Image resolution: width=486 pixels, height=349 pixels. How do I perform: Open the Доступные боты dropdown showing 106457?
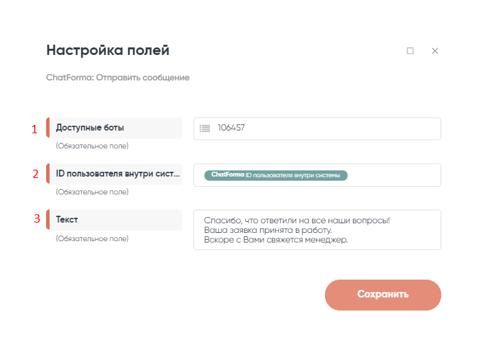tap(324, 128)
